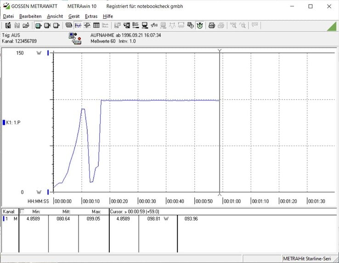Select the crosshair XY plot icon
The height and width of the screenshot is (263, 339).
pyautogui.click(x=87, y=26)
